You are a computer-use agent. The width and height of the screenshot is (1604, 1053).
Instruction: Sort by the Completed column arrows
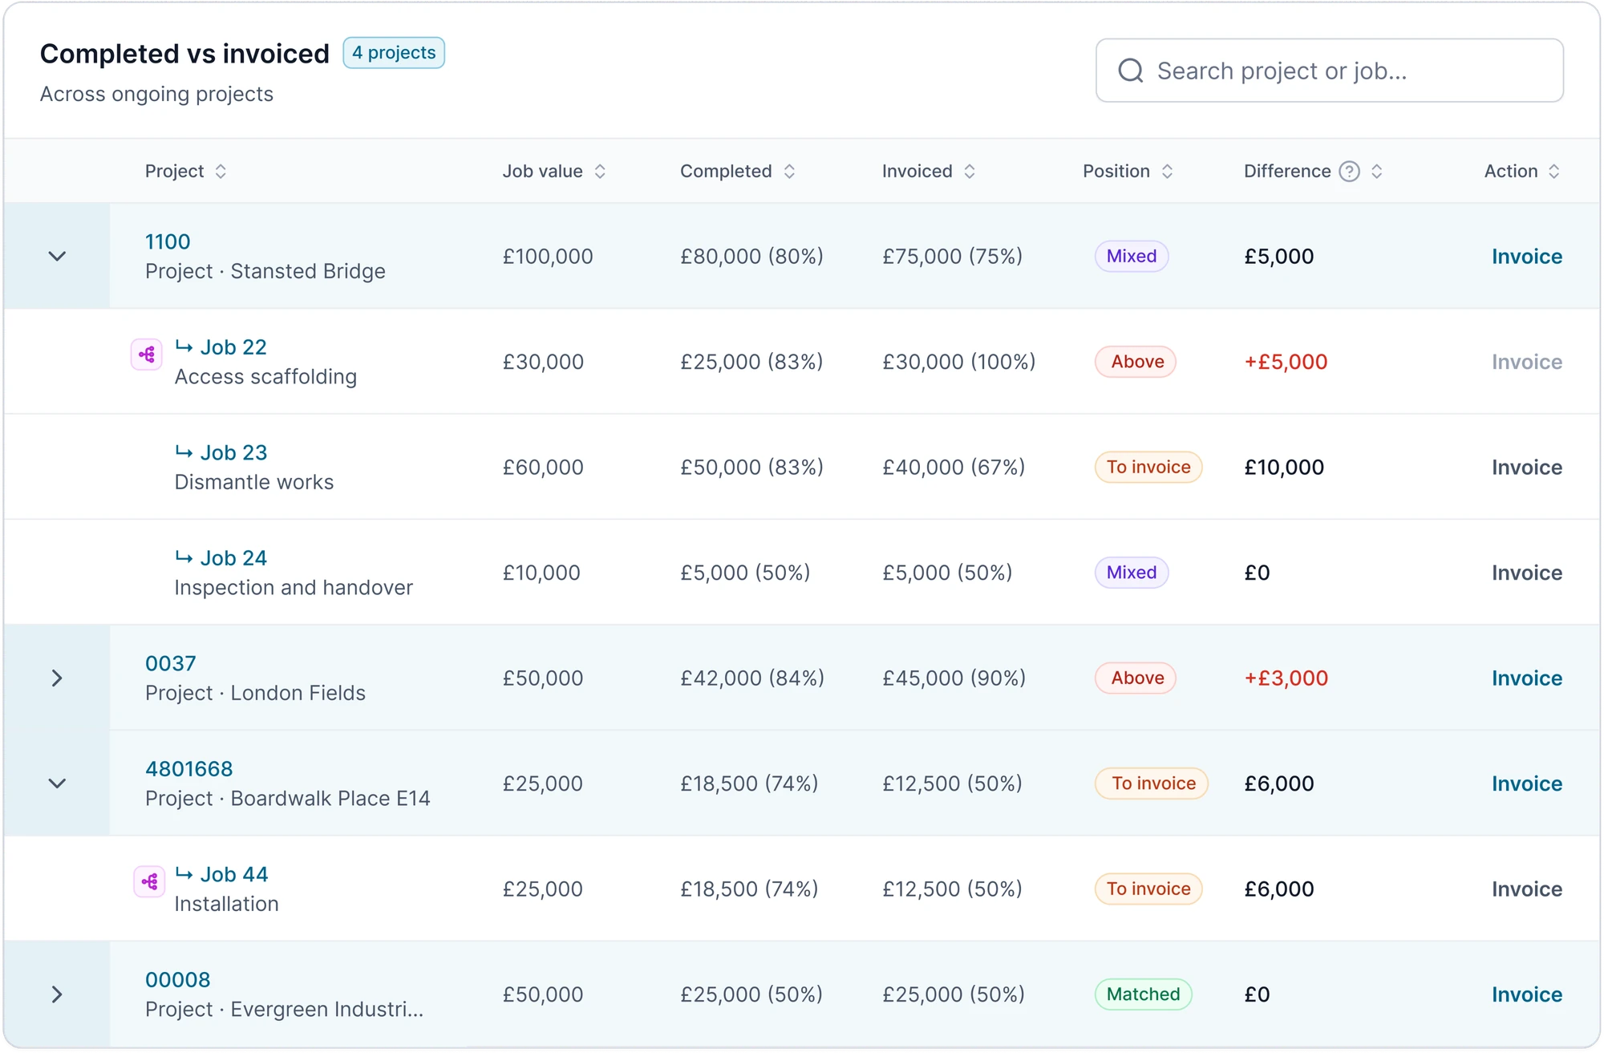tap(789, 171)
